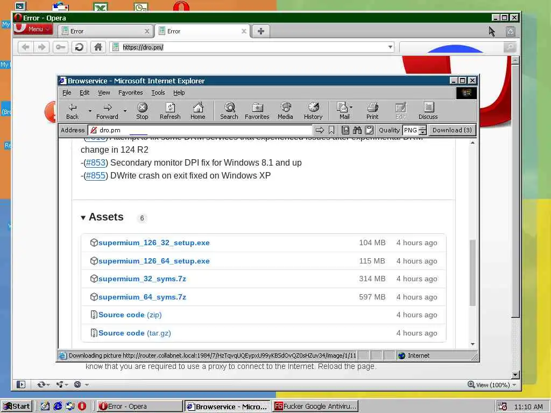Open the Edit menu
The height and width of the screenshot is (413, 551).
click(x=84, y=92)
